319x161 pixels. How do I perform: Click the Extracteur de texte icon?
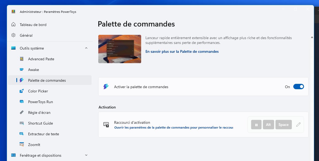pos(22,134)
